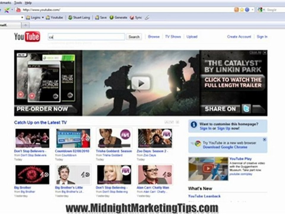Open the TV Shows link
285x214 pixels.
[173, 37]
